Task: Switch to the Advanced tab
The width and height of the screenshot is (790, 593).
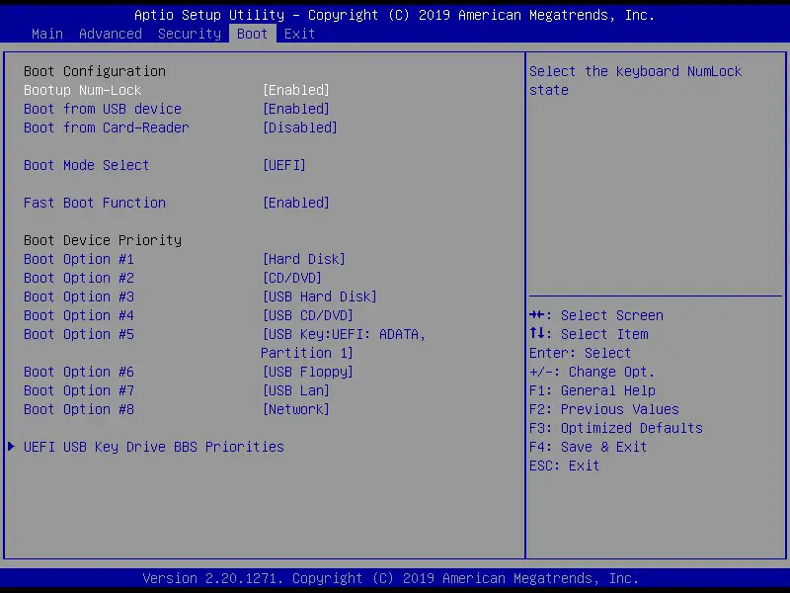Action: pyautogui.click(x=110, y=33)
